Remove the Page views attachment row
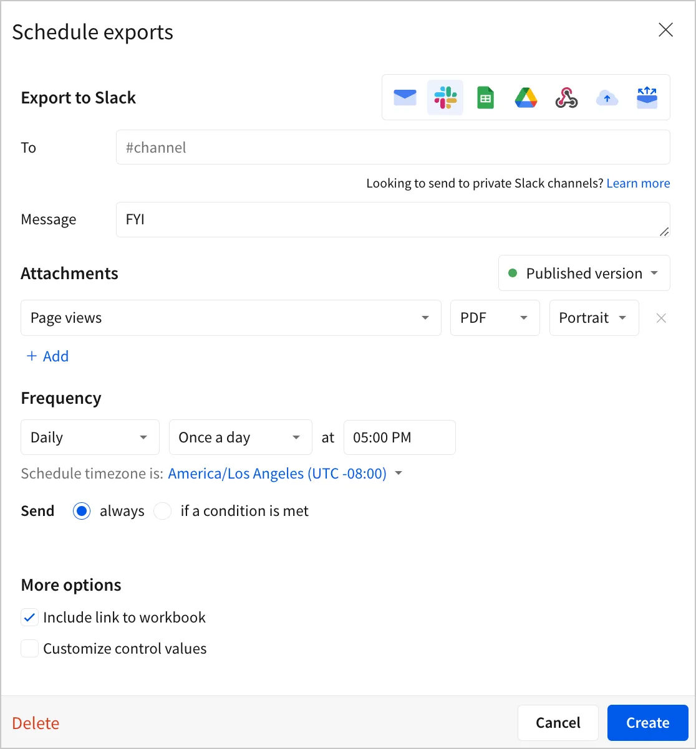This screenshot has width=696, height=749. (x=661, y=318)
